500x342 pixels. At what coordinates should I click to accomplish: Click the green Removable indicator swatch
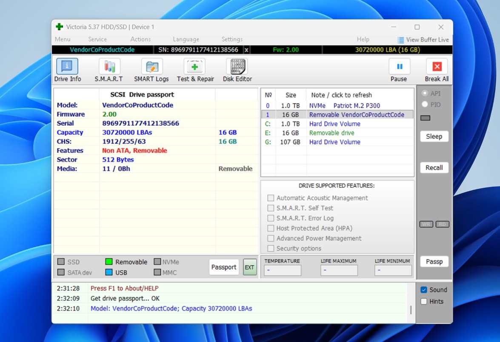pyautogui.click(x=109, y=262)
